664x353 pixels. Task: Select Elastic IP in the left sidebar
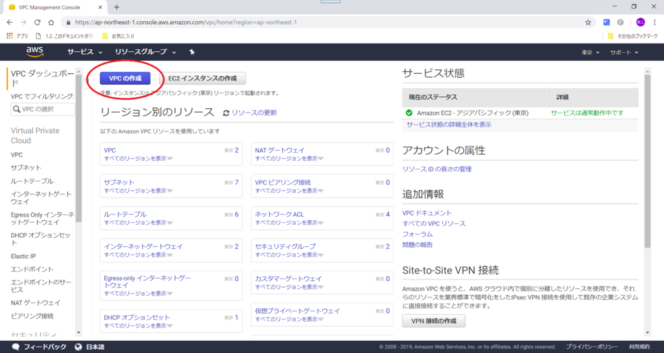tap(23, 256)
